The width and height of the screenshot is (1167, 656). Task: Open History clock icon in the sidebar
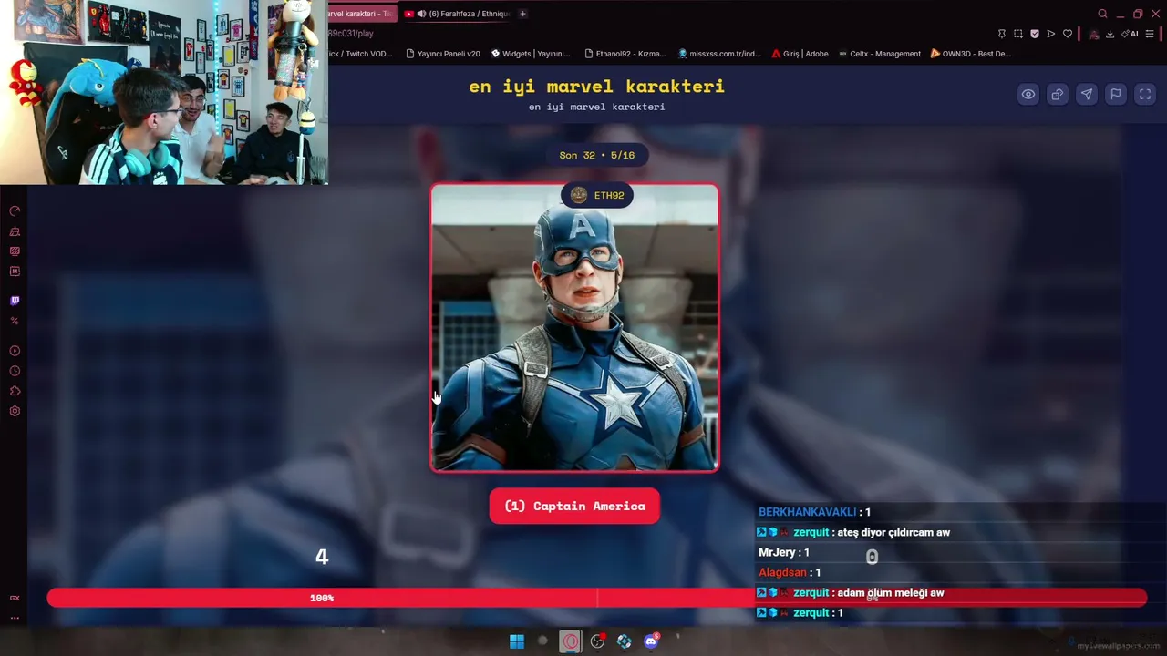15,371
